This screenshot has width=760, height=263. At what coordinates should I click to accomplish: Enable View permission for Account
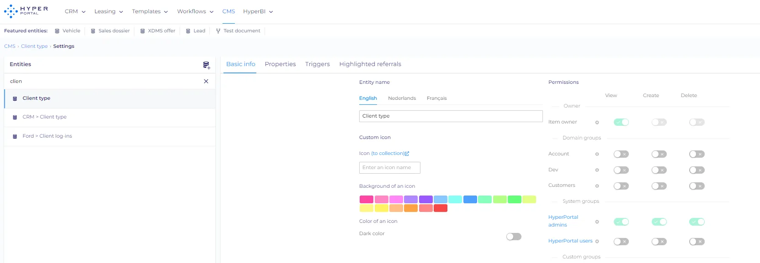(x=621, y=154)
